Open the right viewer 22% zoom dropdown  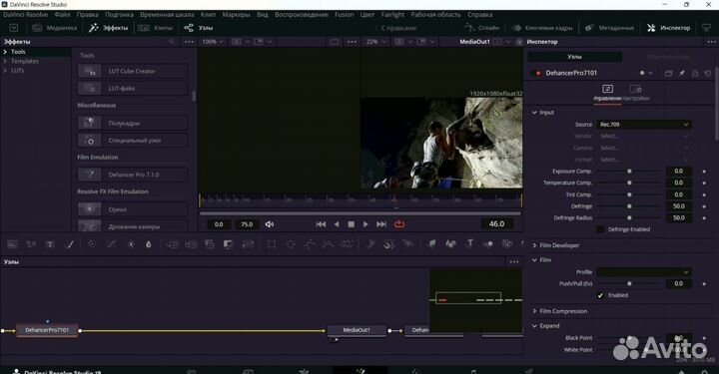pos(375,42)
